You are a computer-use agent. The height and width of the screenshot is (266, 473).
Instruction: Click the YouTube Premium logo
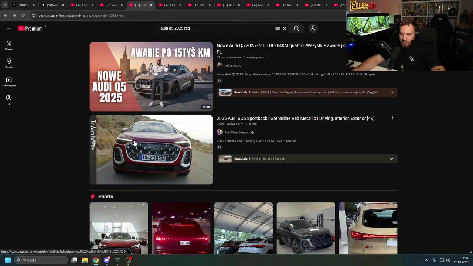31,28
